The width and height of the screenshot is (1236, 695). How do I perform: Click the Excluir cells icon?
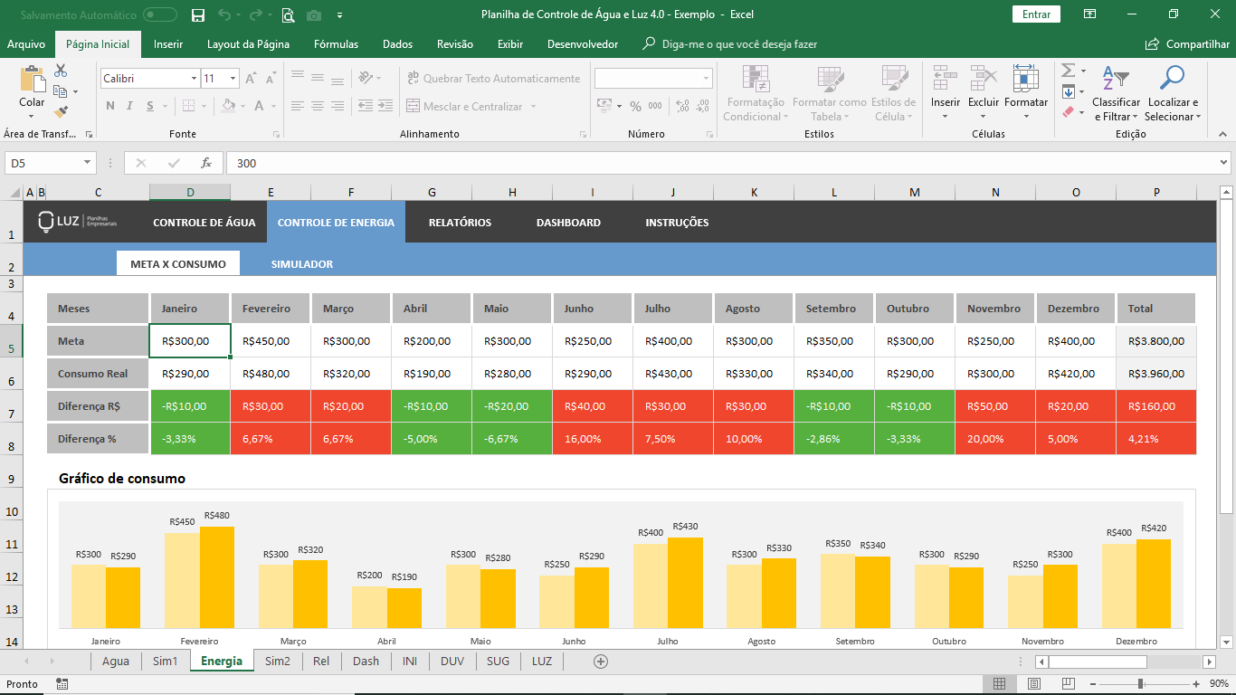coord(984,79)
